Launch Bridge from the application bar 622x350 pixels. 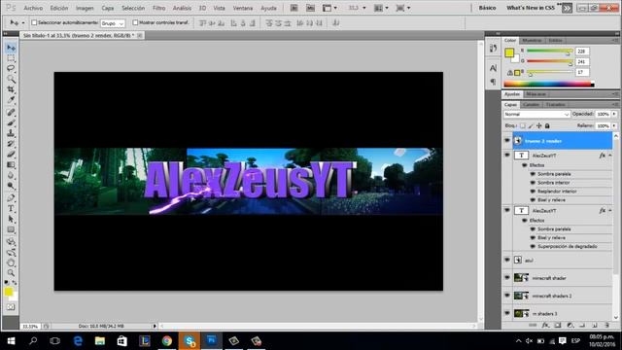[x=294, y=8]
